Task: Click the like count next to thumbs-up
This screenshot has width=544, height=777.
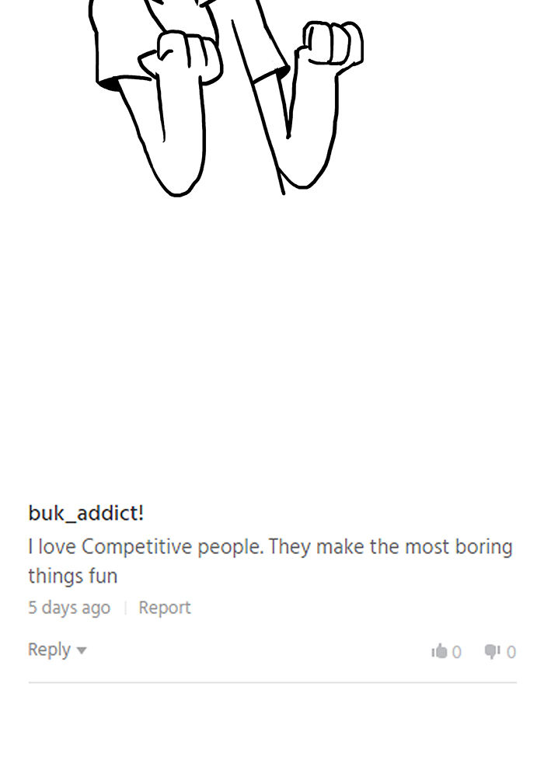Action: pyautogui.click(x=457, y=652)
